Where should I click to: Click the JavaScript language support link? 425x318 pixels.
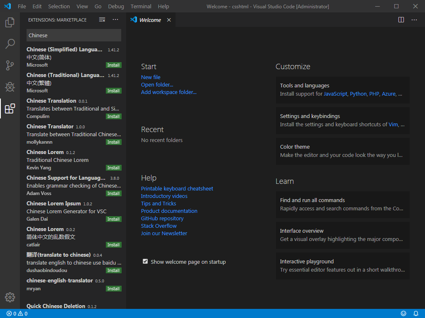click(335, 94)
